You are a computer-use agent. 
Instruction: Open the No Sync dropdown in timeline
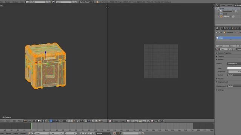103,133
